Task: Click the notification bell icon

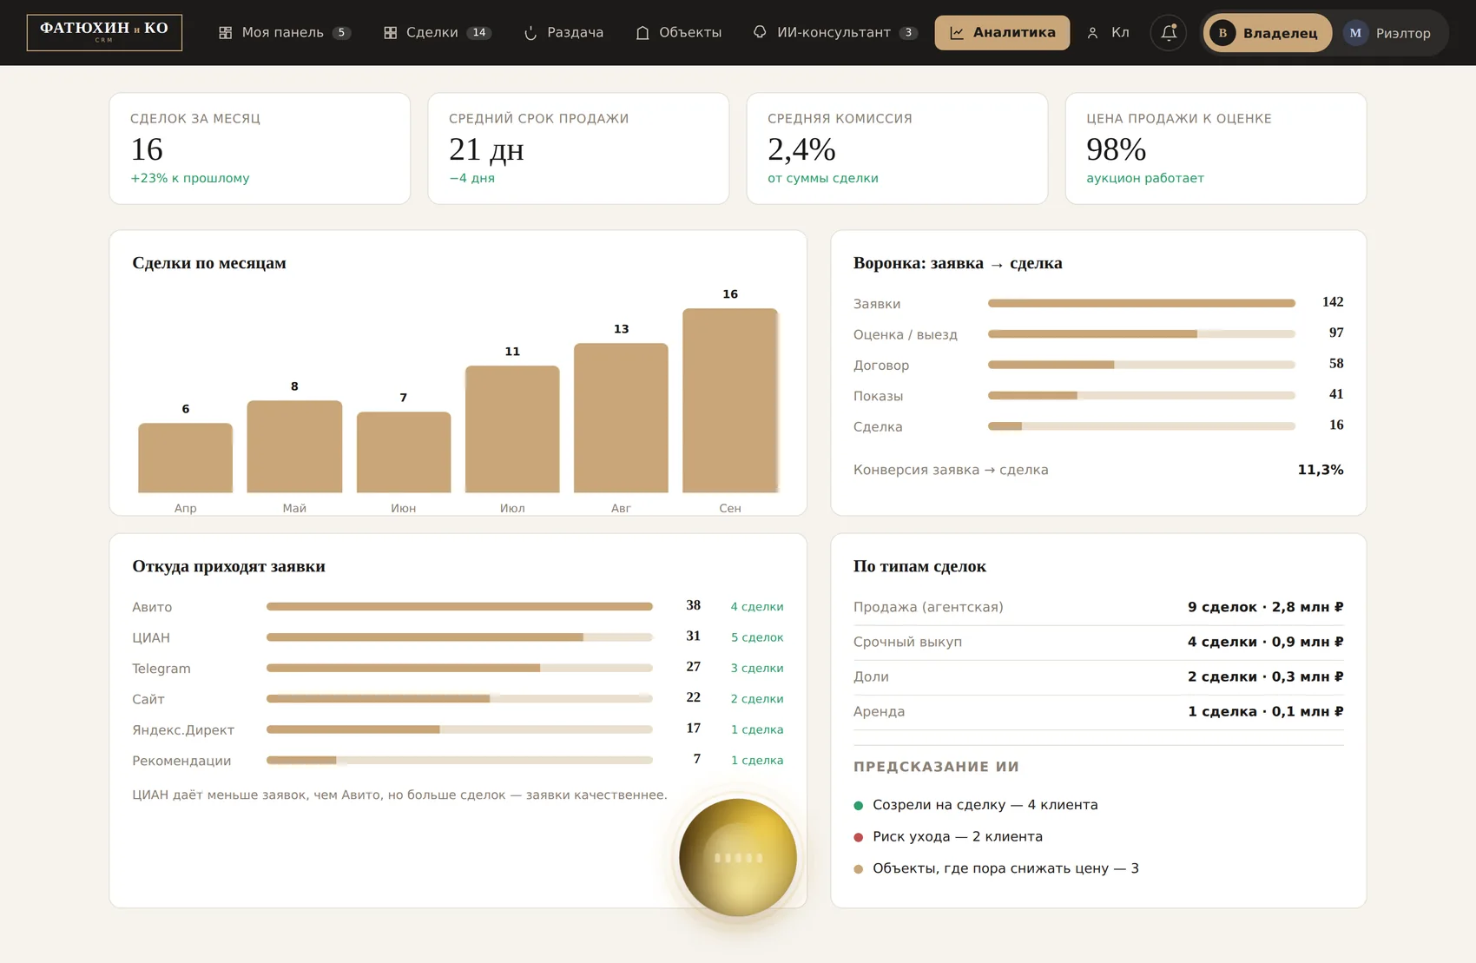Action: point(1169,33)
